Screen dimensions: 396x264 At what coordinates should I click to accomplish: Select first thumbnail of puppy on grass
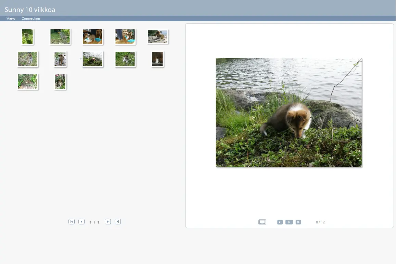pyautogui.click(x=27, y=36)
